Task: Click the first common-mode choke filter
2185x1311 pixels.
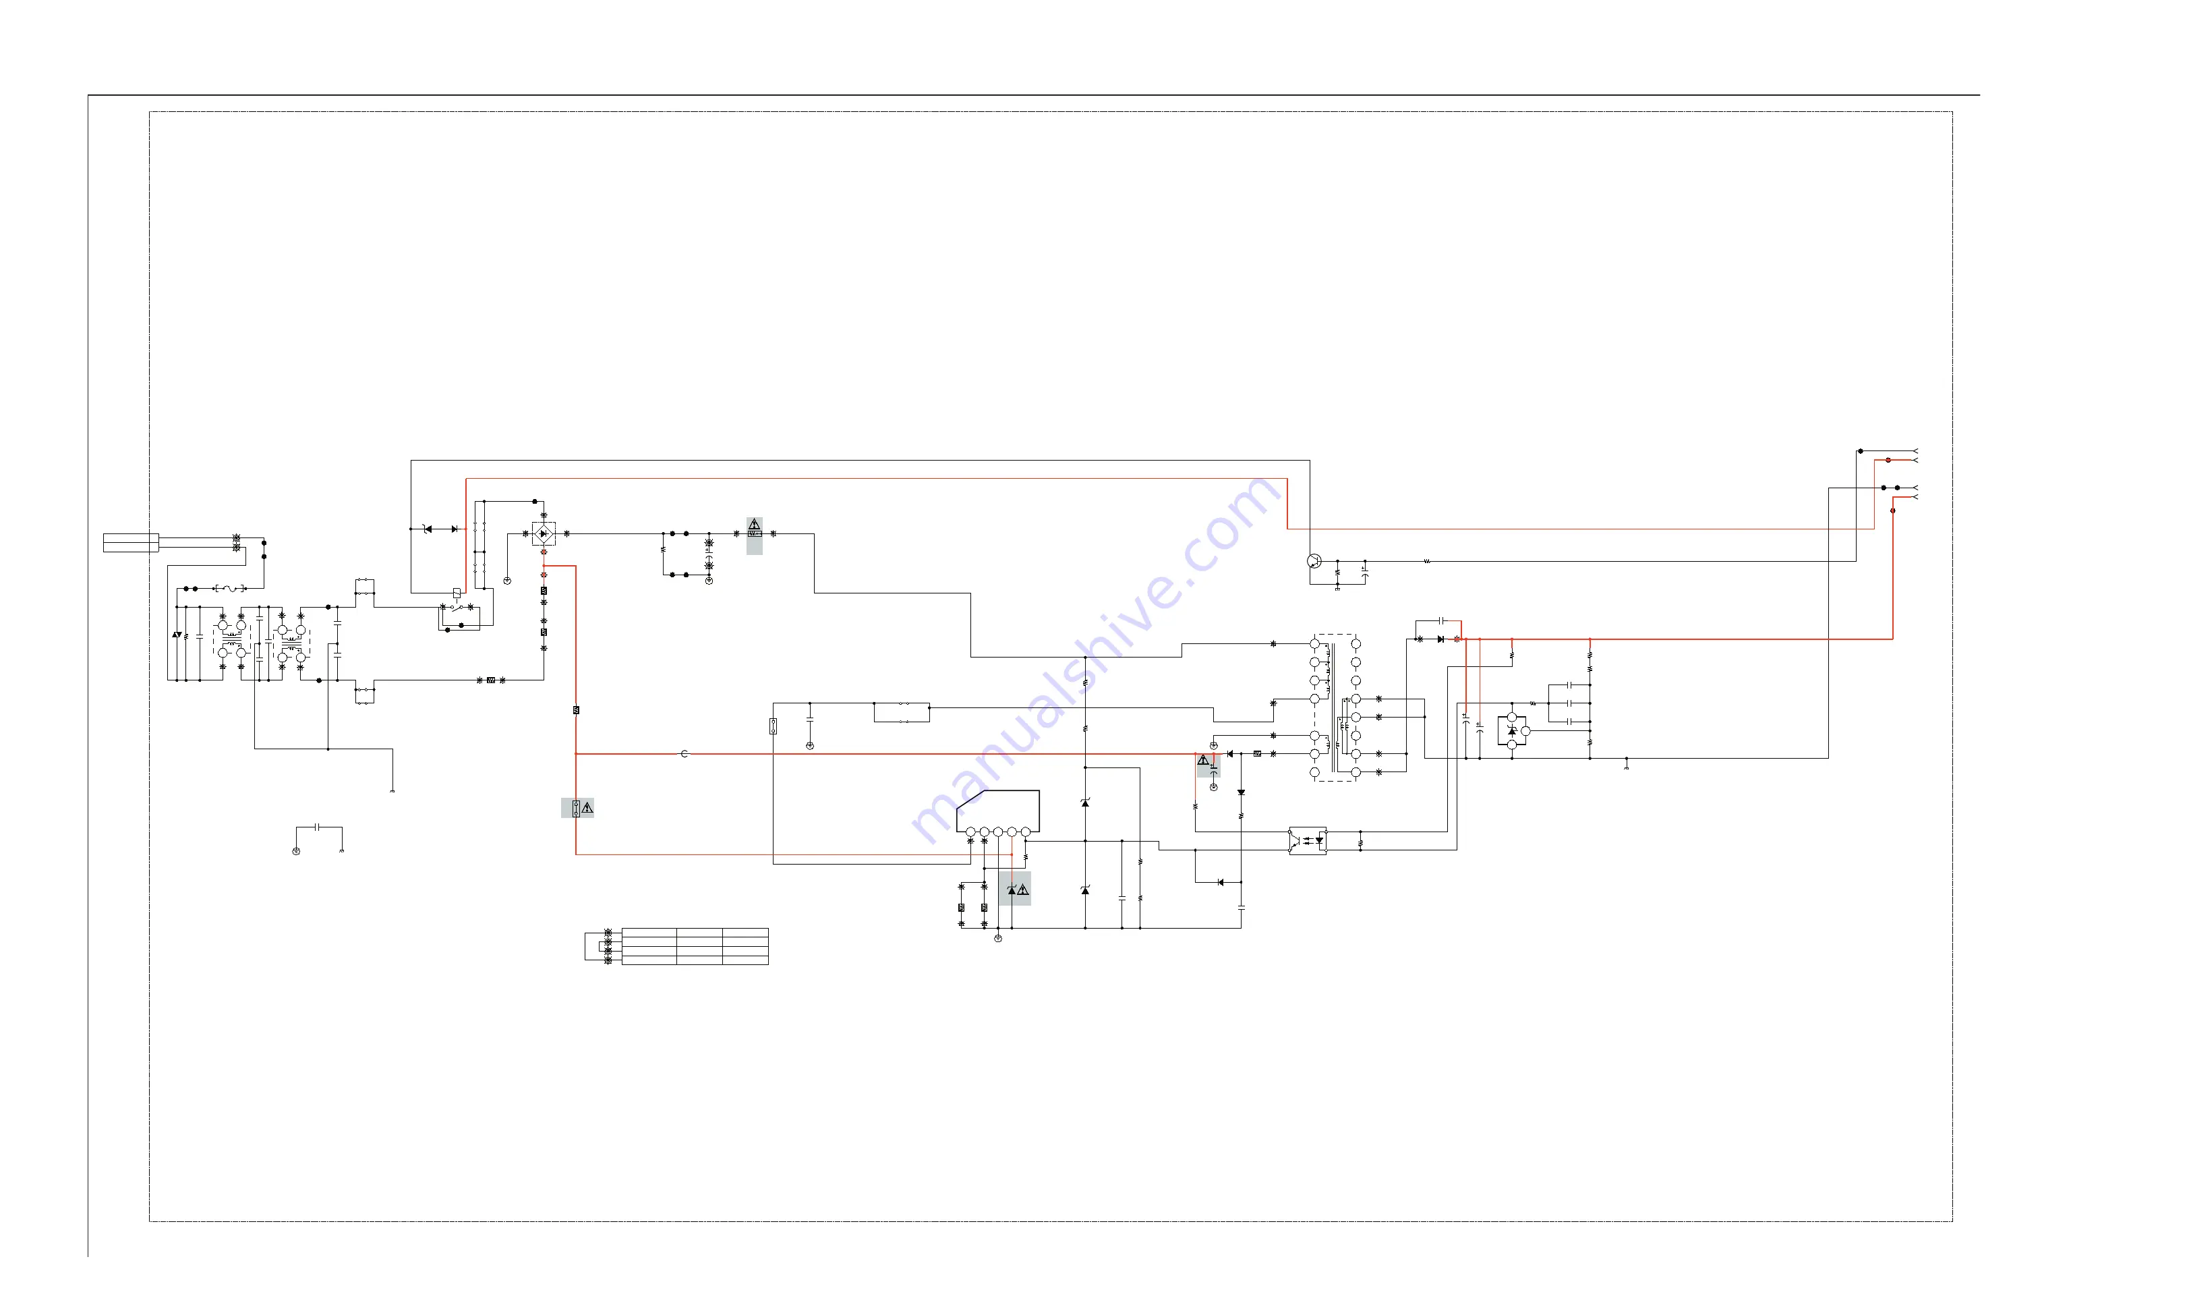Action: pos(232,639)
